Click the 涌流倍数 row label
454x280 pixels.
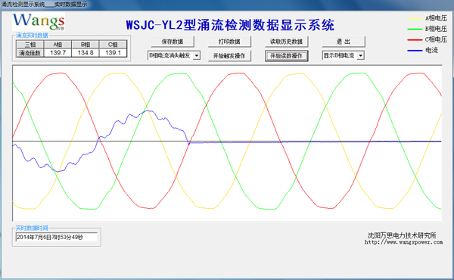[x=30, y=53]
